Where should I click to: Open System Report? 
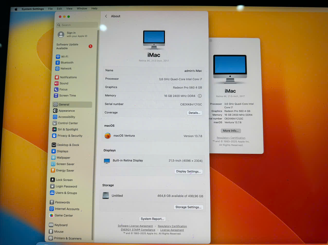(x=152, y=219)
